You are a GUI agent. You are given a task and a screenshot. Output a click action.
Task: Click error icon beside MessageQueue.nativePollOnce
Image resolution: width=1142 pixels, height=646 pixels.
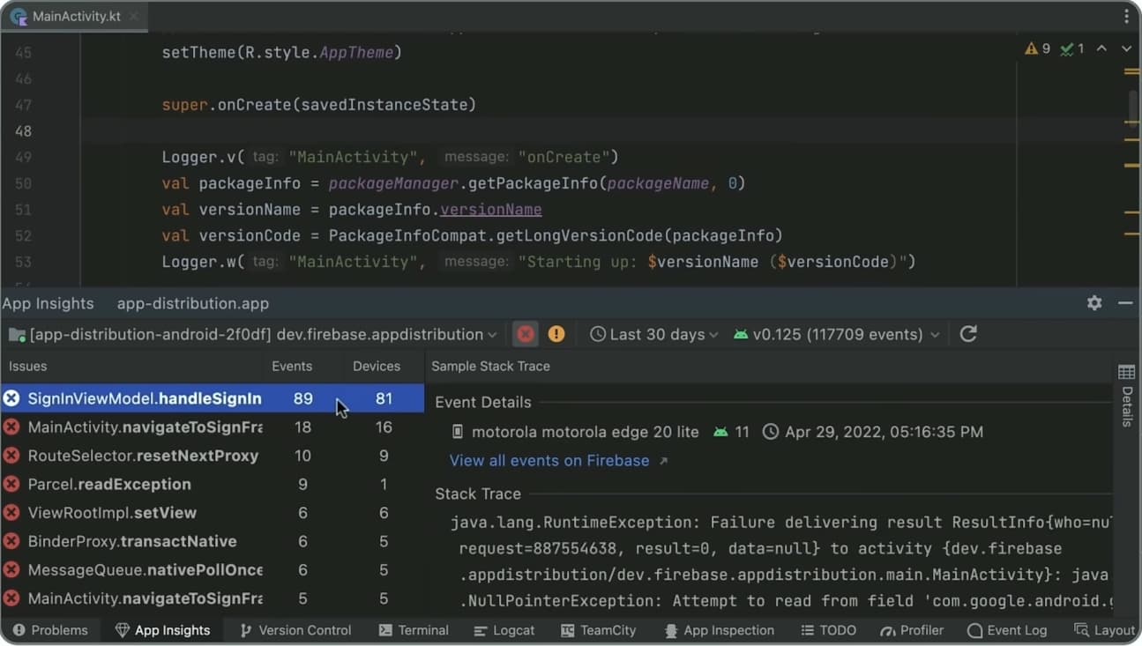(11, 570)
